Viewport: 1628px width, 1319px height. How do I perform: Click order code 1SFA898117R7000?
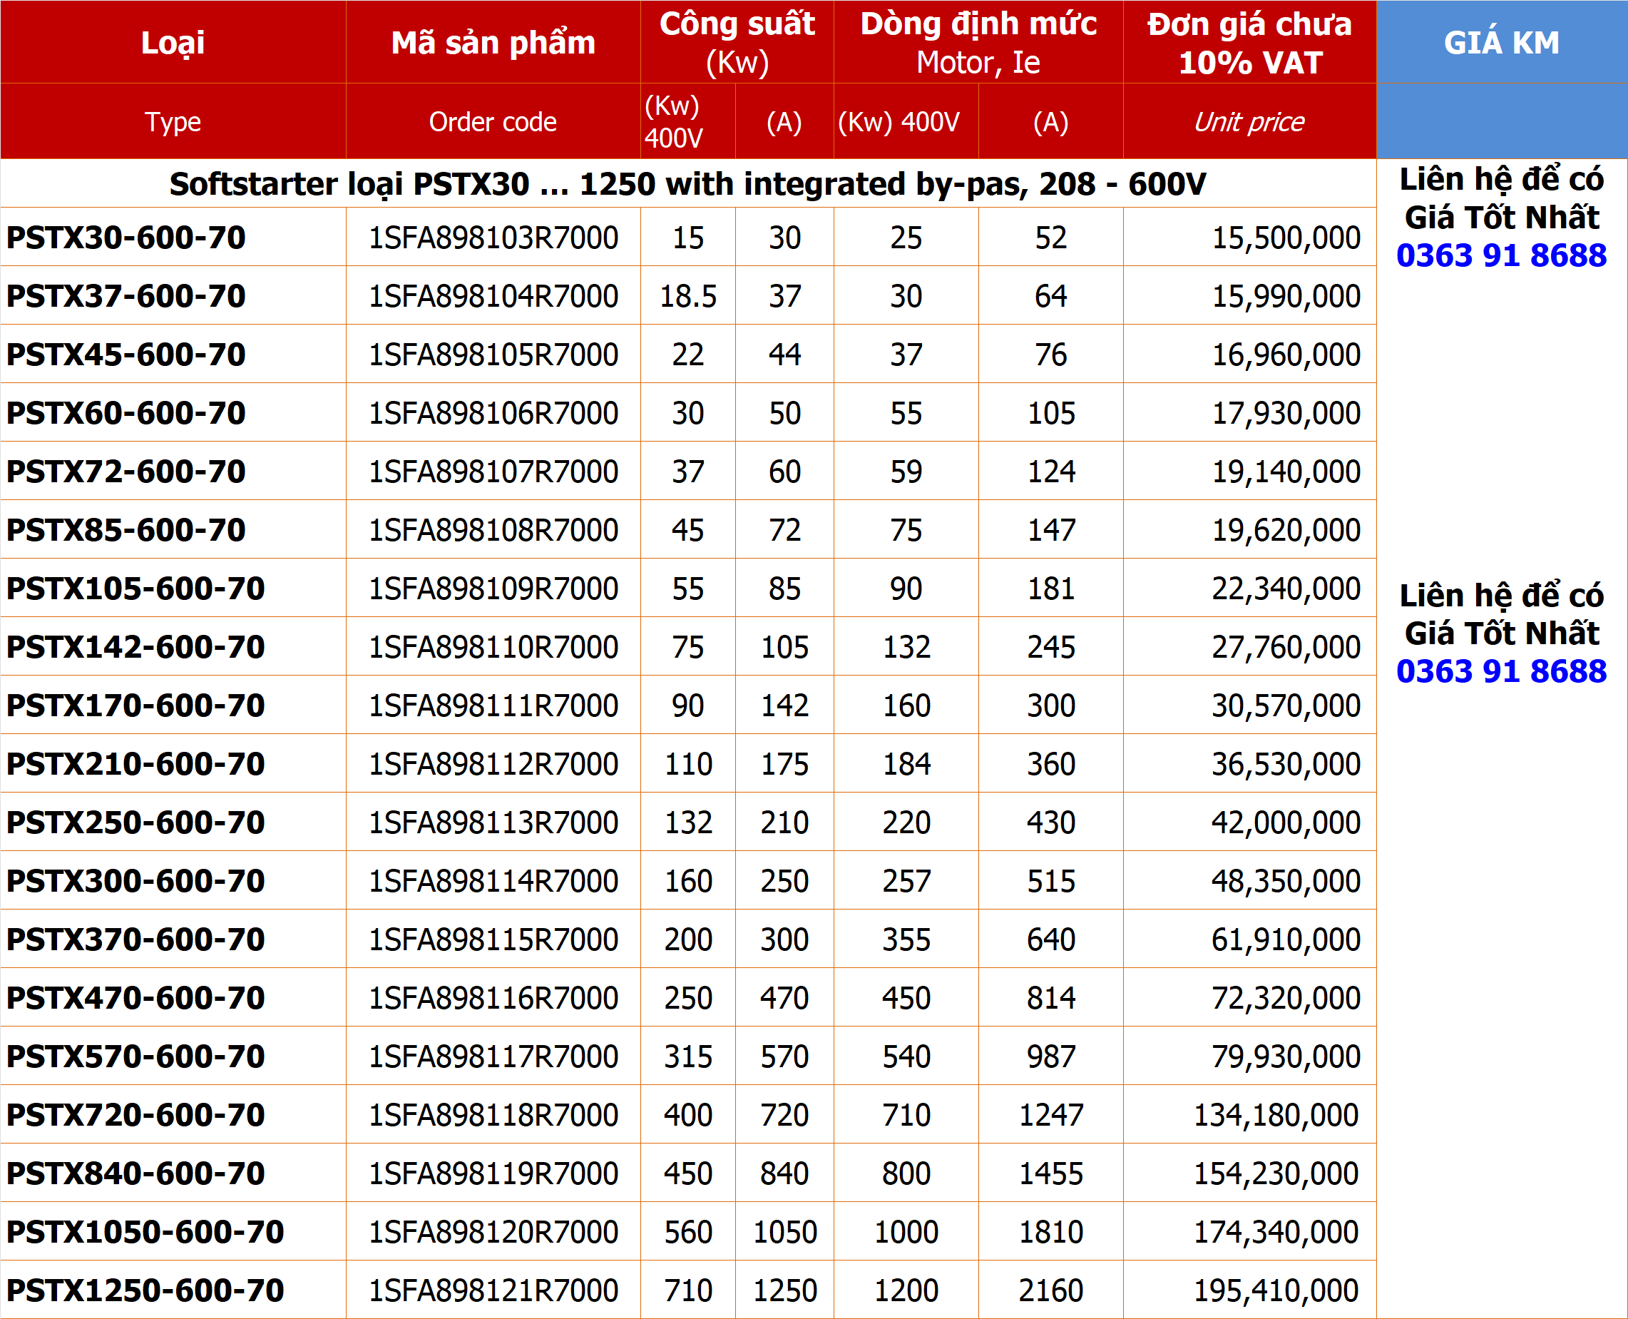pos(493,1057)
